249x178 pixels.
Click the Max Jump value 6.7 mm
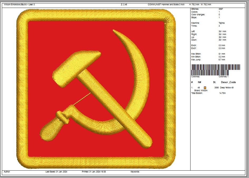222,60
